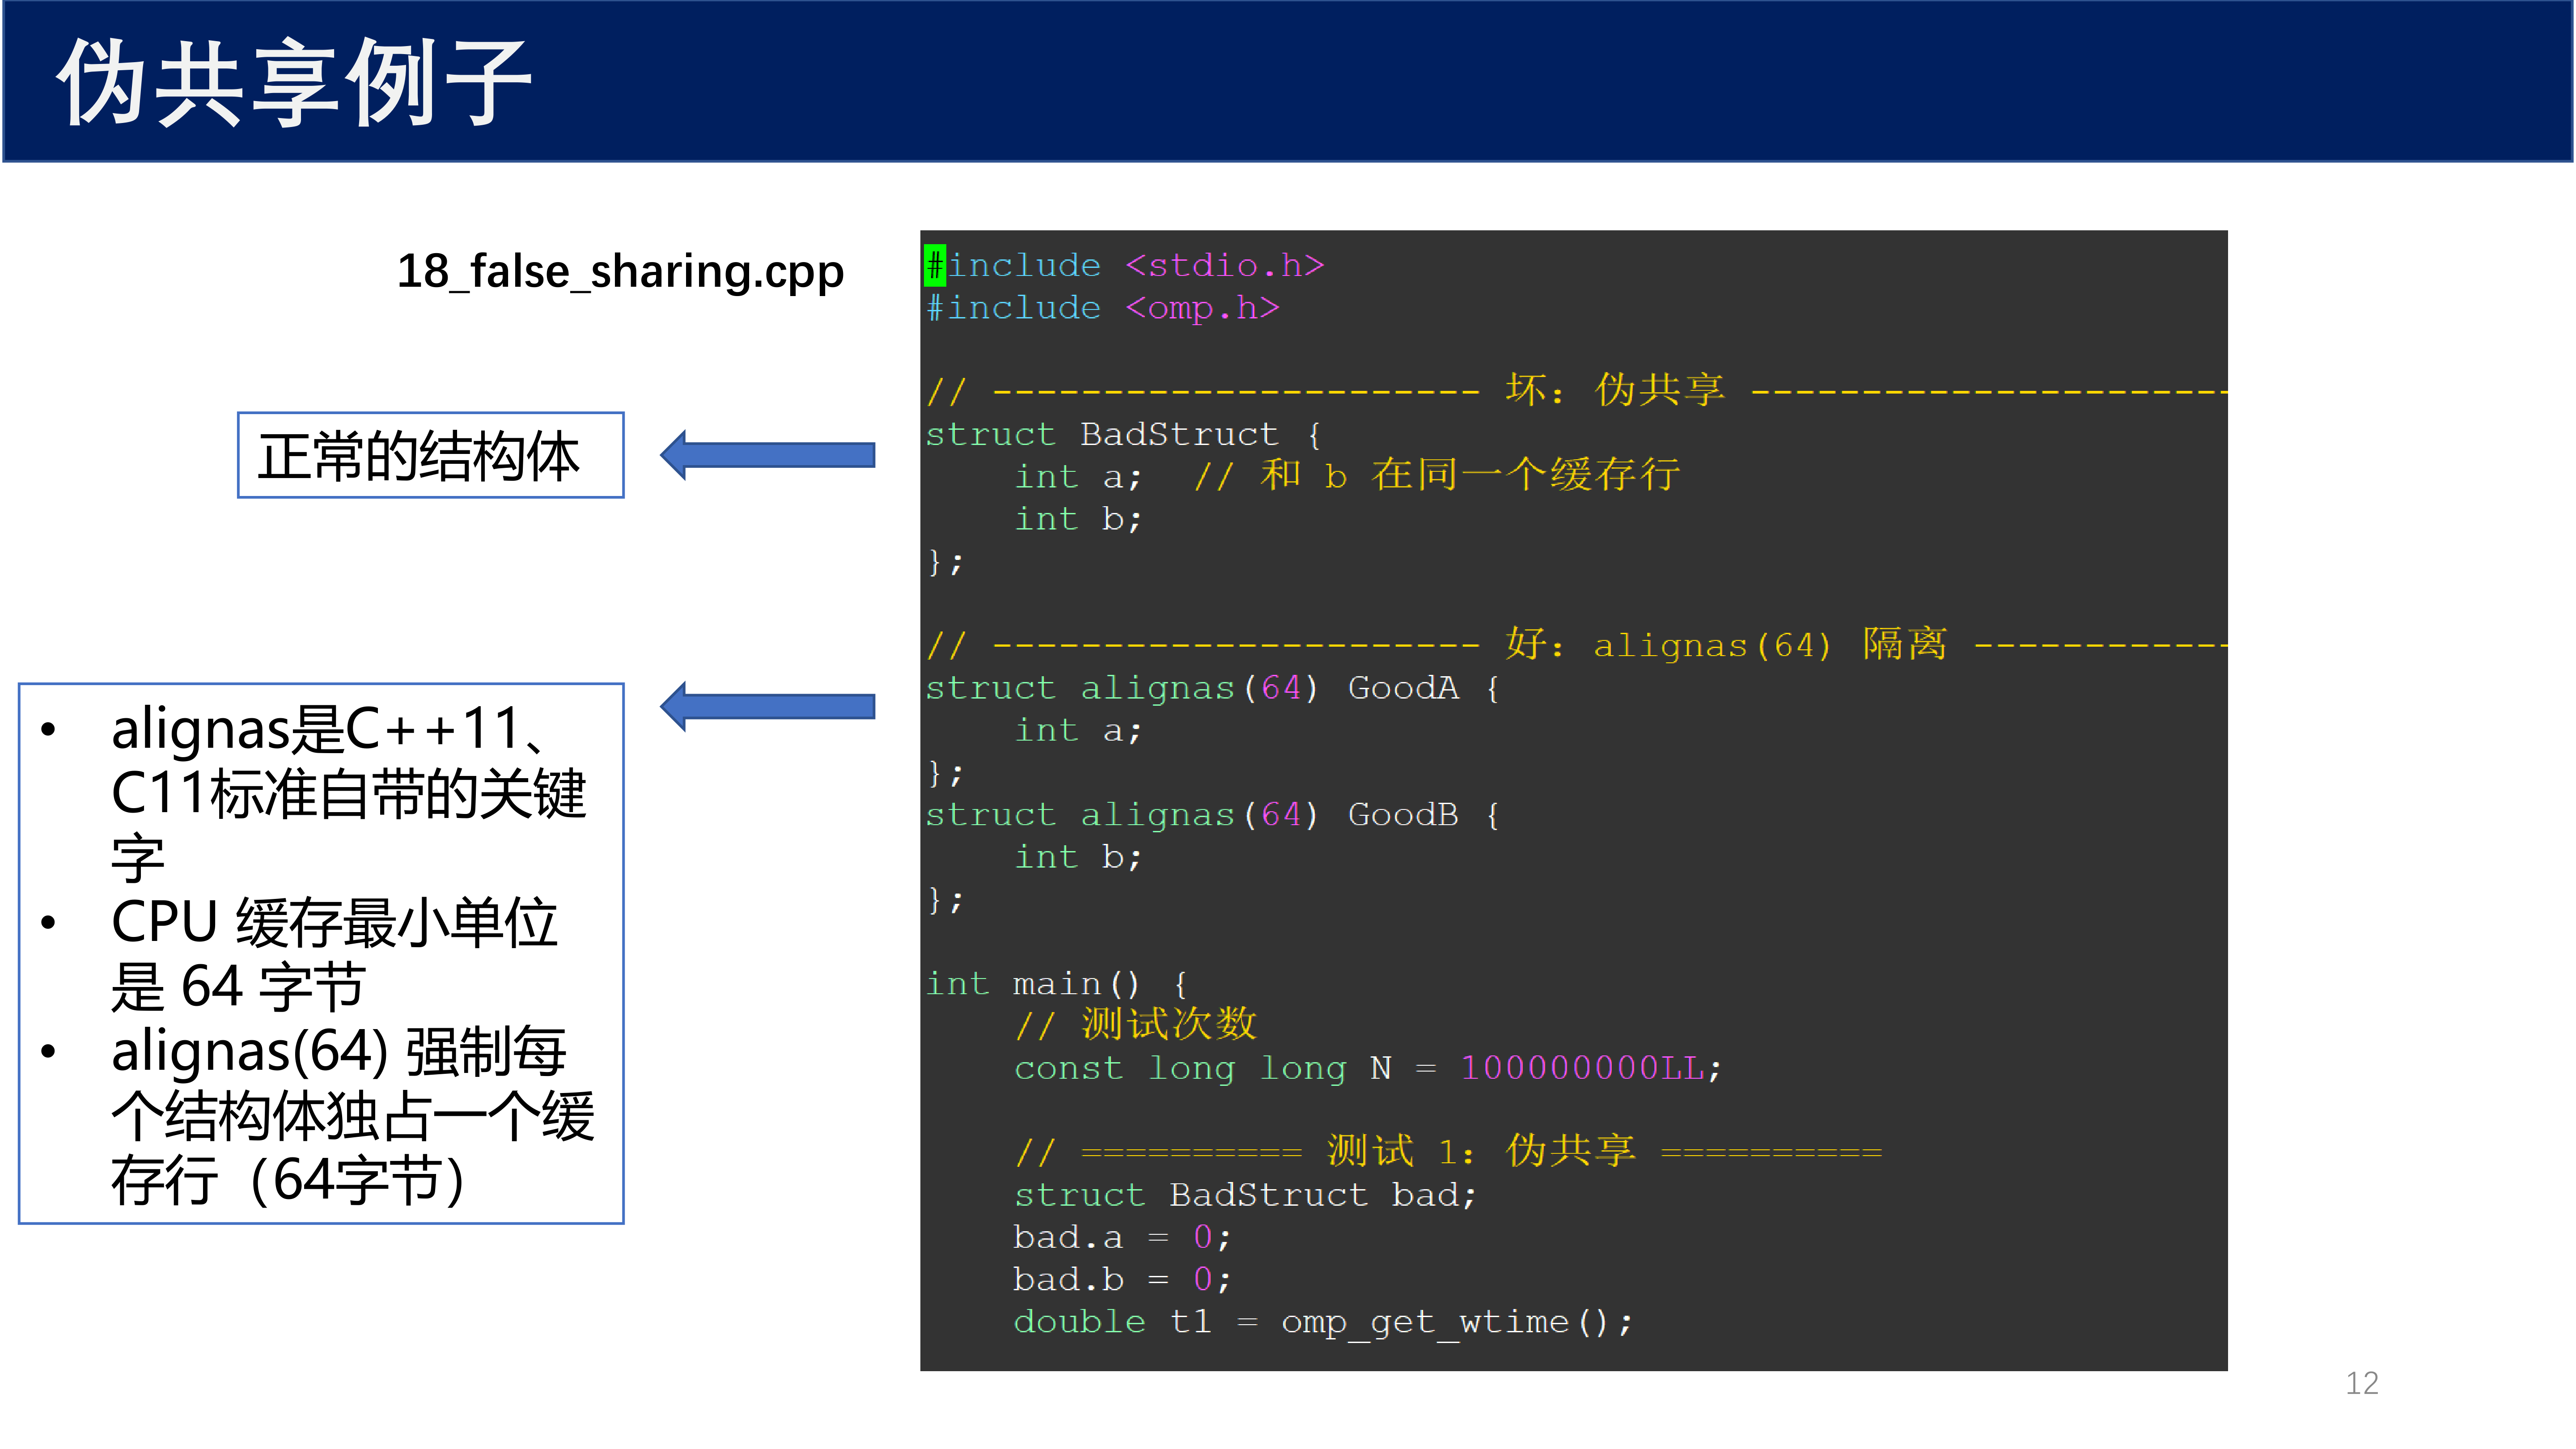2576x1449 pixels.
Task: Select the double t1 = omp_get_wtime(); line
Action: (1323, 1322)
